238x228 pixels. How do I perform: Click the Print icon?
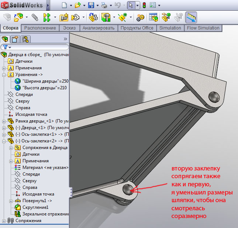point(104,6)
